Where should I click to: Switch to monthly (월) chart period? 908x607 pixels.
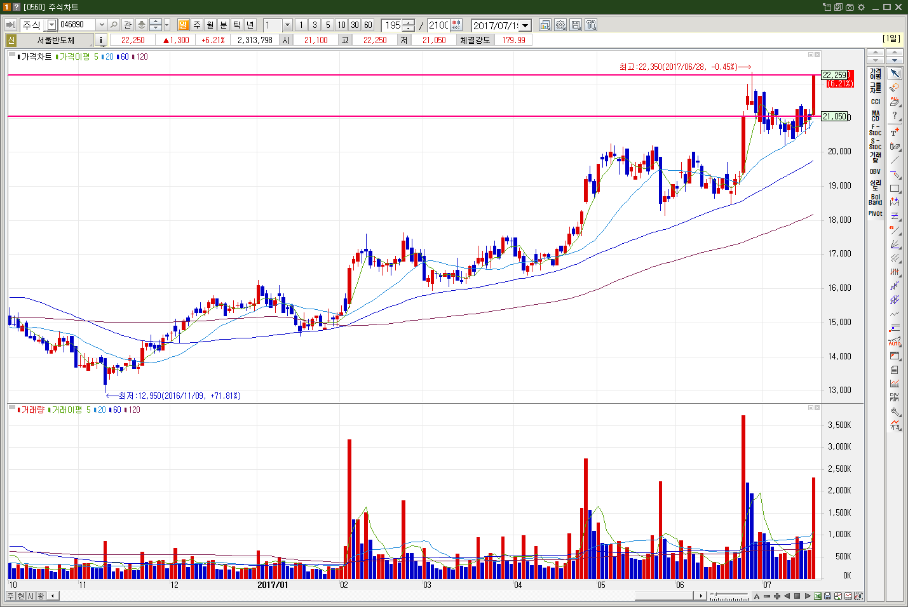[x=210, y=25]
